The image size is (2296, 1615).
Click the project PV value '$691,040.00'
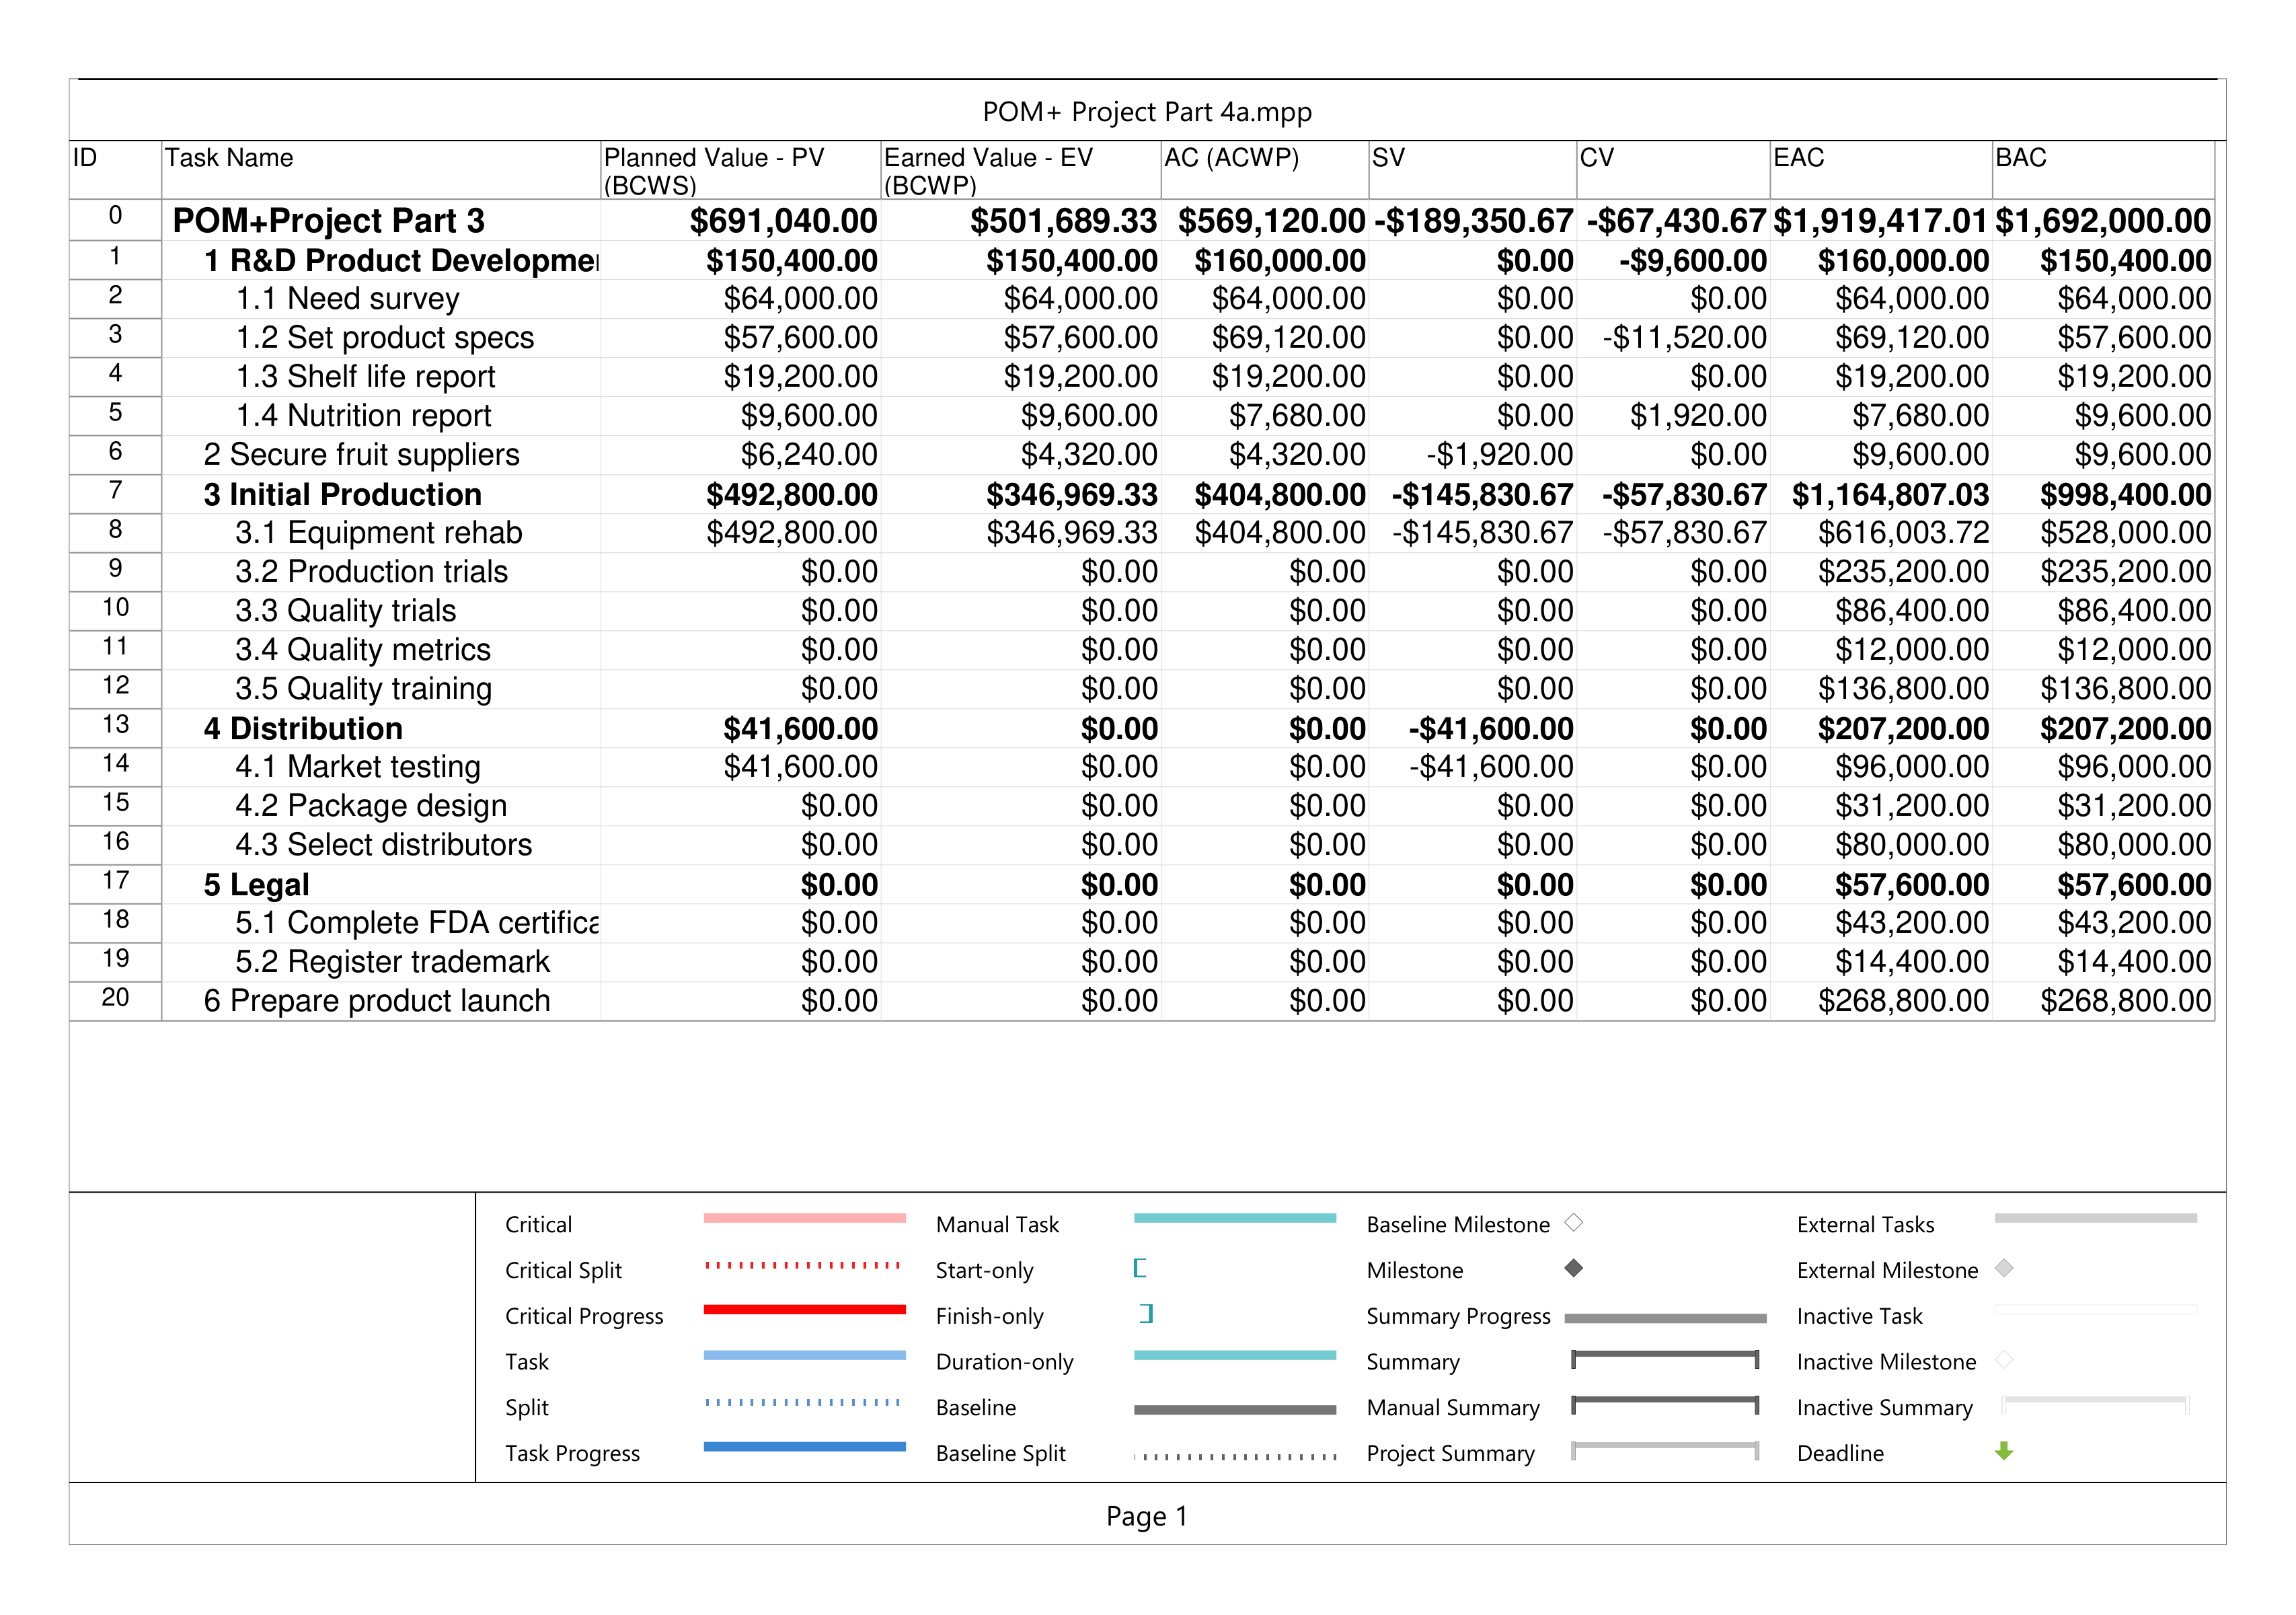click(783, 220)
